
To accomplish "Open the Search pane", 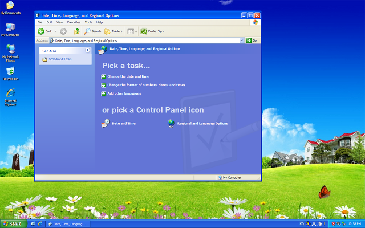I will [x=92, y=31].
